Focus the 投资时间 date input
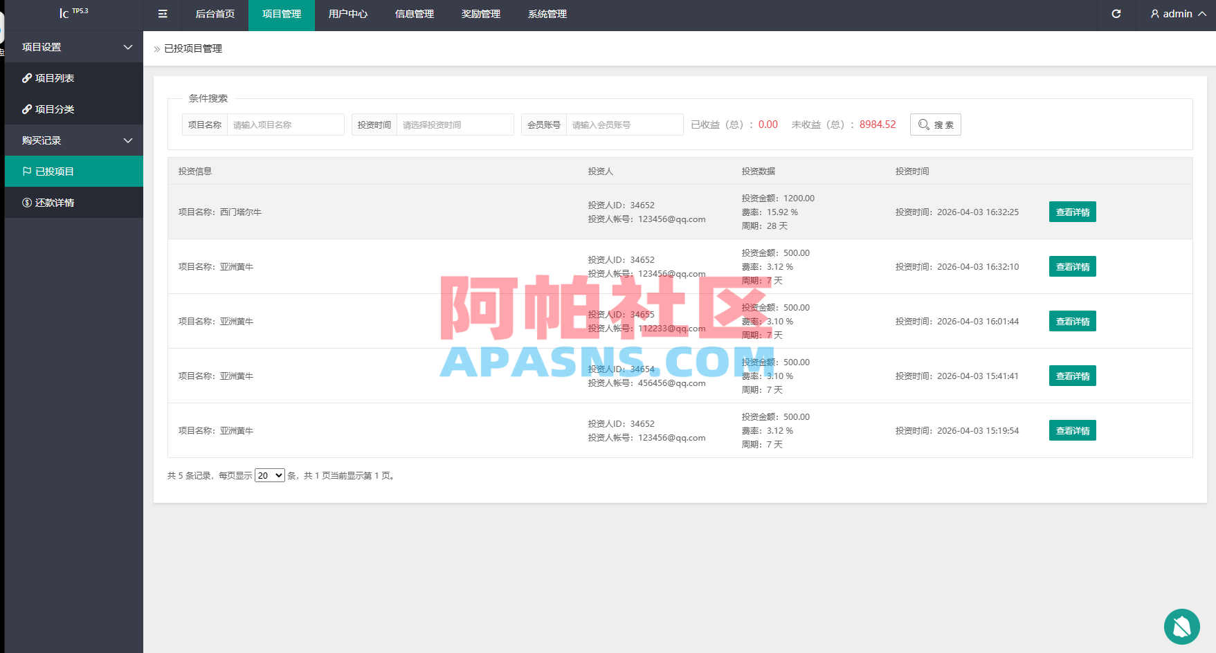This screenshot has width=1216, height=653. pyautogui.click(x=455, y=125)
